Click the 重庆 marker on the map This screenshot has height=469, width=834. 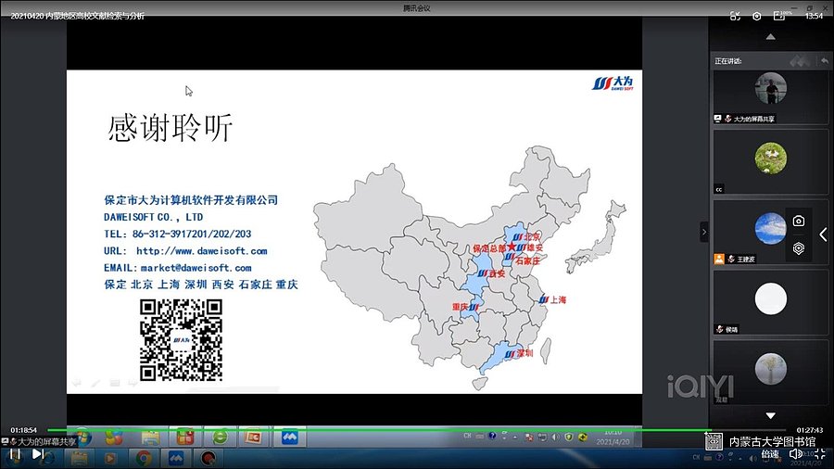(465, 307)
